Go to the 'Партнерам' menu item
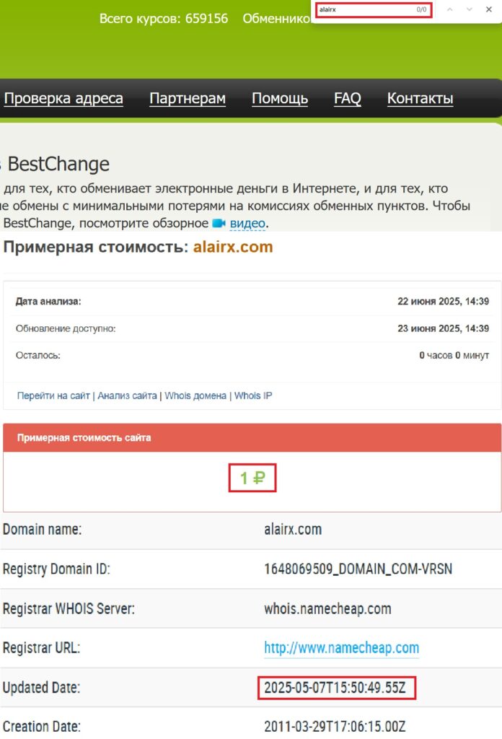The width and height of the screenshot is (502, 739). (188, 99)
